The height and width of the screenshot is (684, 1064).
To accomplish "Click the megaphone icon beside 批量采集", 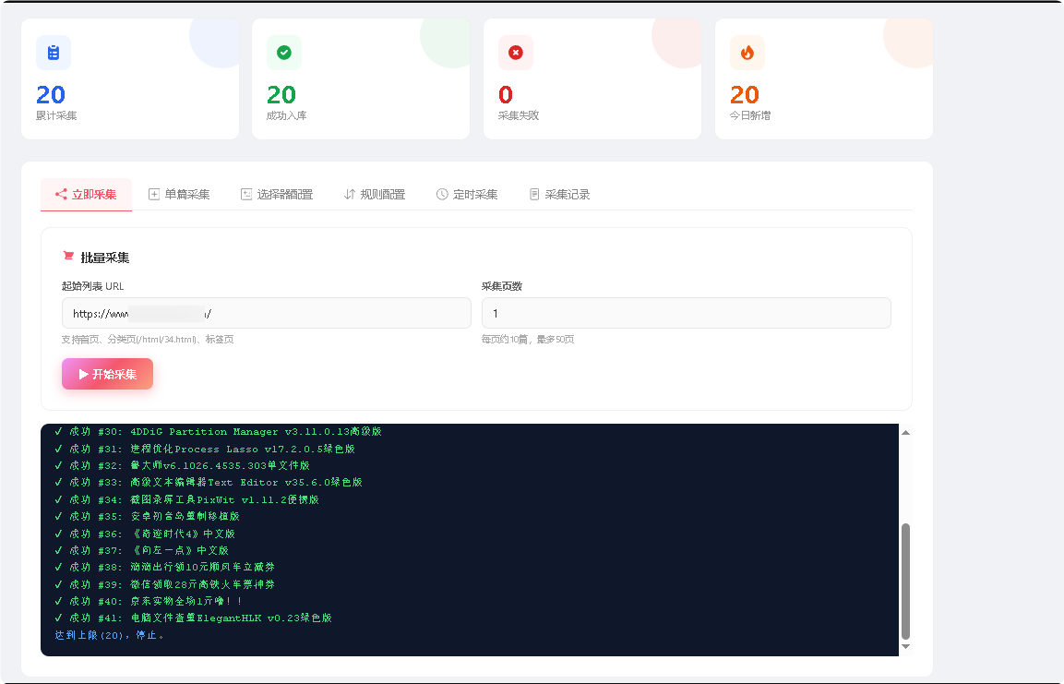I will pyautogui.click(x=68, y=256).
